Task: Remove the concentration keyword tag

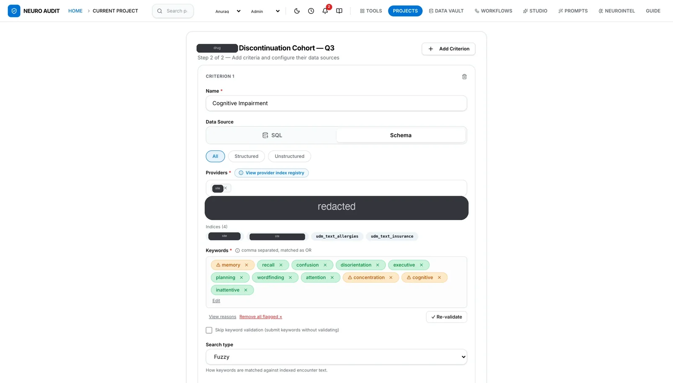Action: (x=391, y=278)
